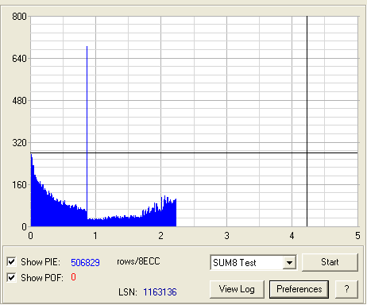
Task: Click the y-axis label 800
Action: (19, 17)
